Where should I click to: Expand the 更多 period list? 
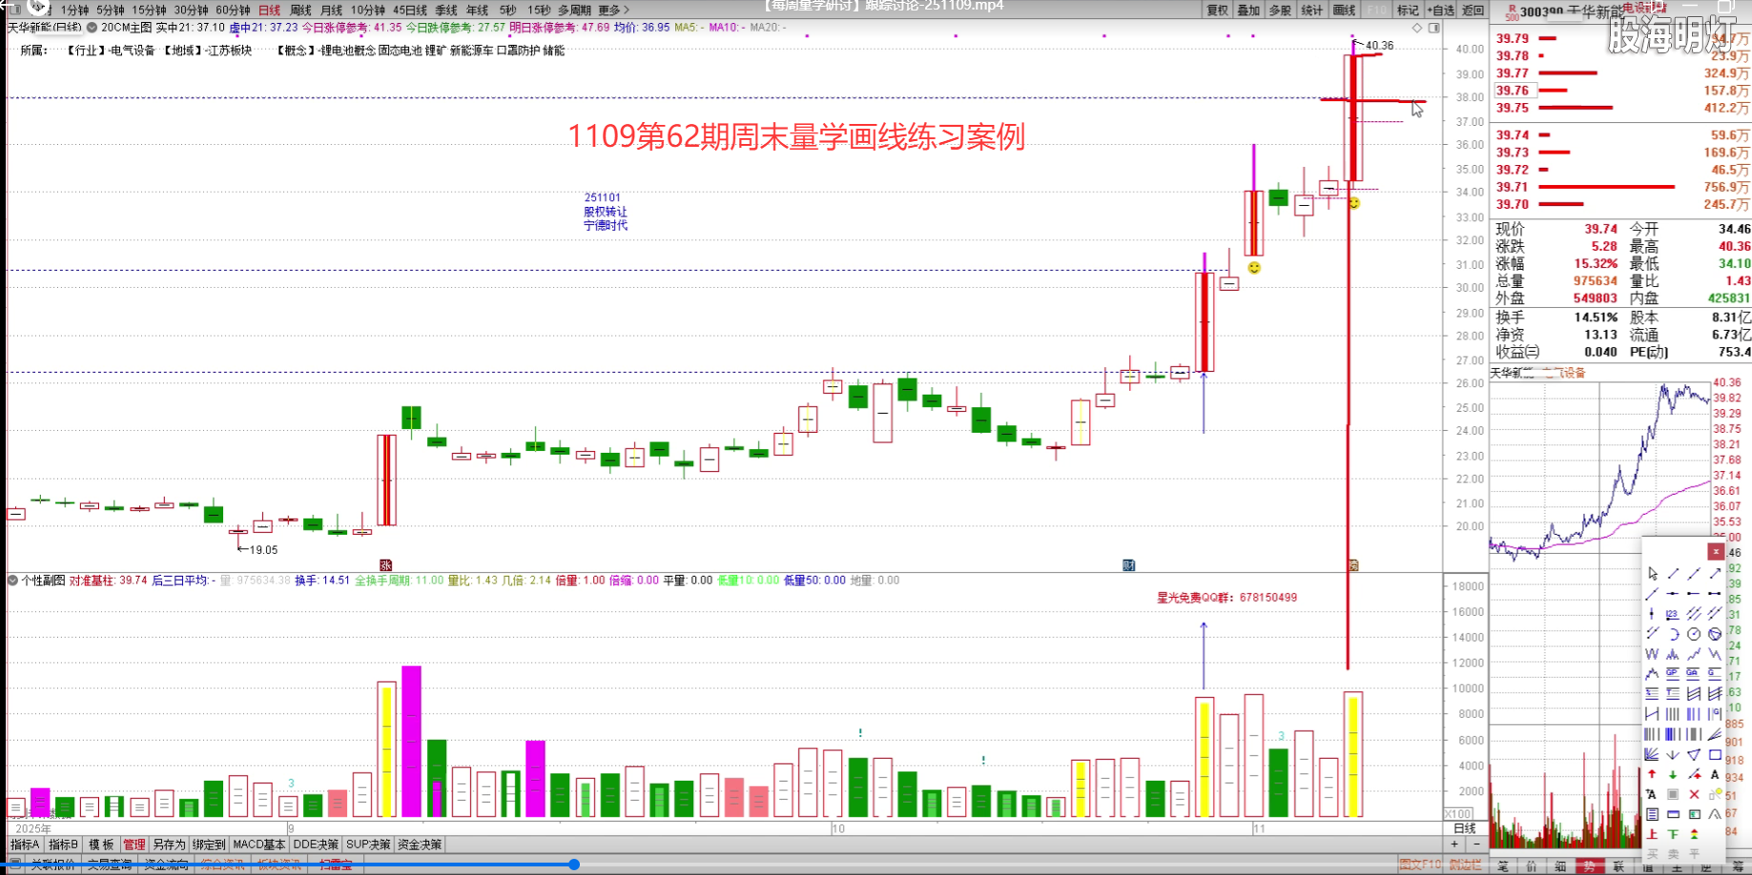tap(608, 10)
